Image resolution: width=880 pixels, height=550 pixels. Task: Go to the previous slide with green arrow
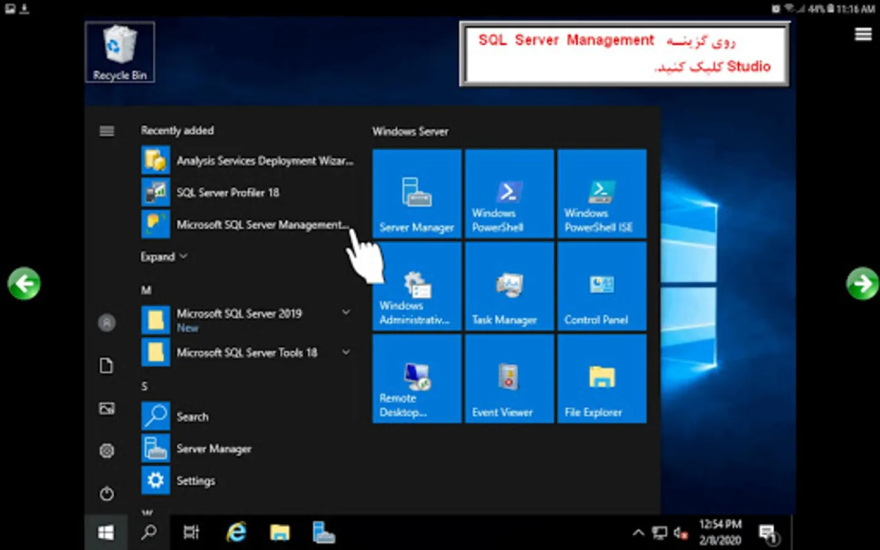pos(24,284)
